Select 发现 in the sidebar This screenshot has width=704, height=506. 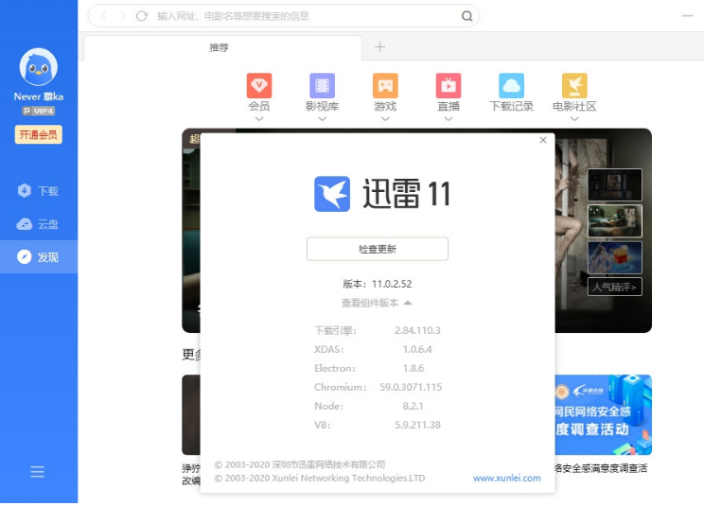[39, 257]
